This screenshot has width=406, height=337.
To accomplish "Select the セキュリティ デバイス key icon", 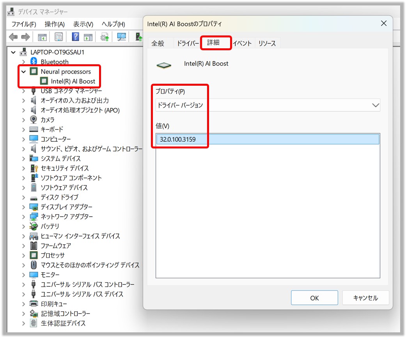I will click(x=34, y=168).
